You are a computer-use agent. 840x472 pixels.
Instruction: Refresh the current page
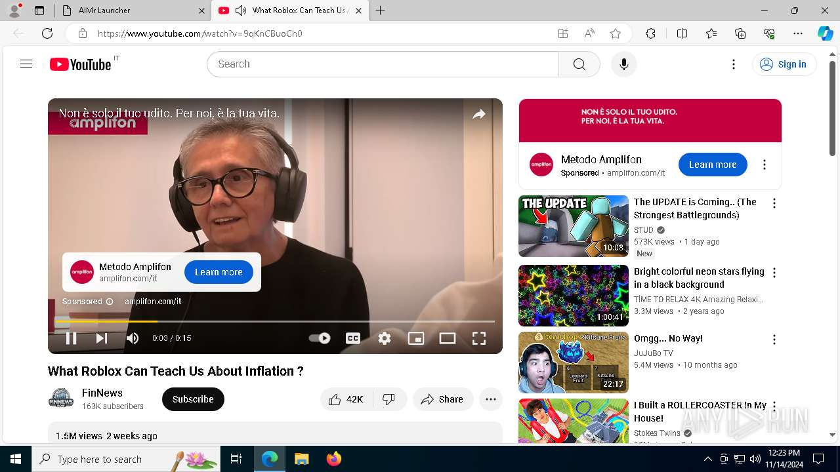point(47,33)
